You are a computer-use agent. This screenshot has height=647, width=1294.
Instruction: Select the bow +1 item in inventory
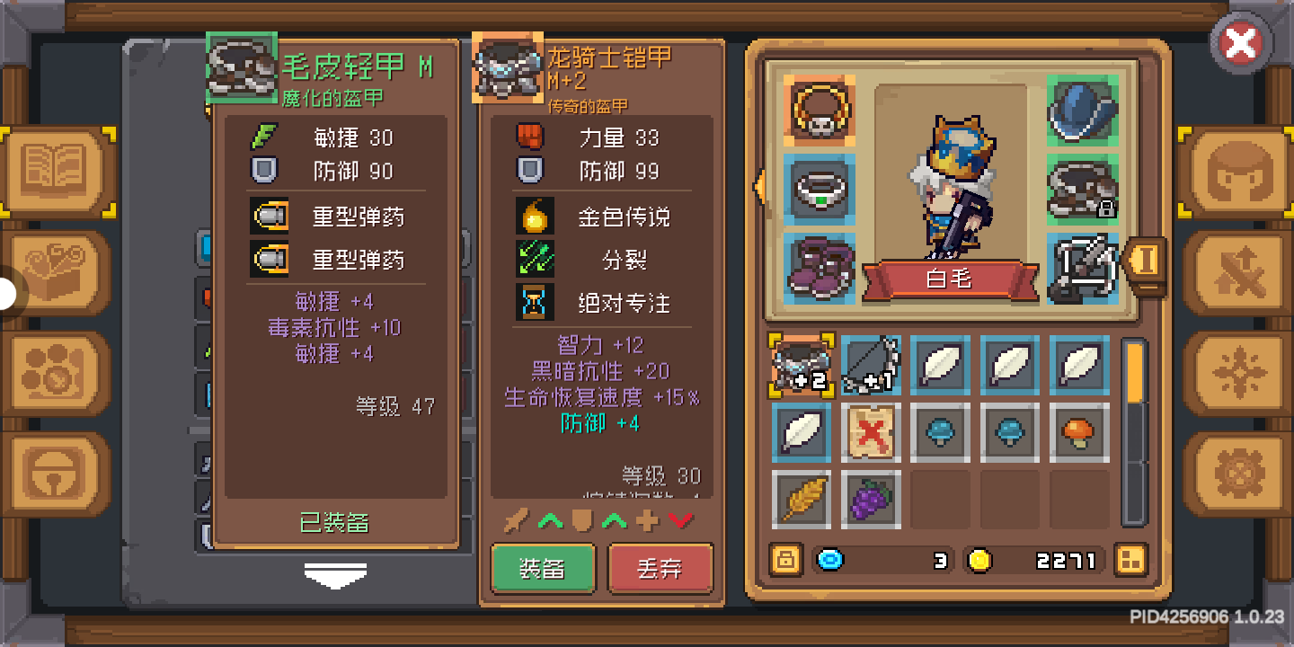tap(871, 365)
